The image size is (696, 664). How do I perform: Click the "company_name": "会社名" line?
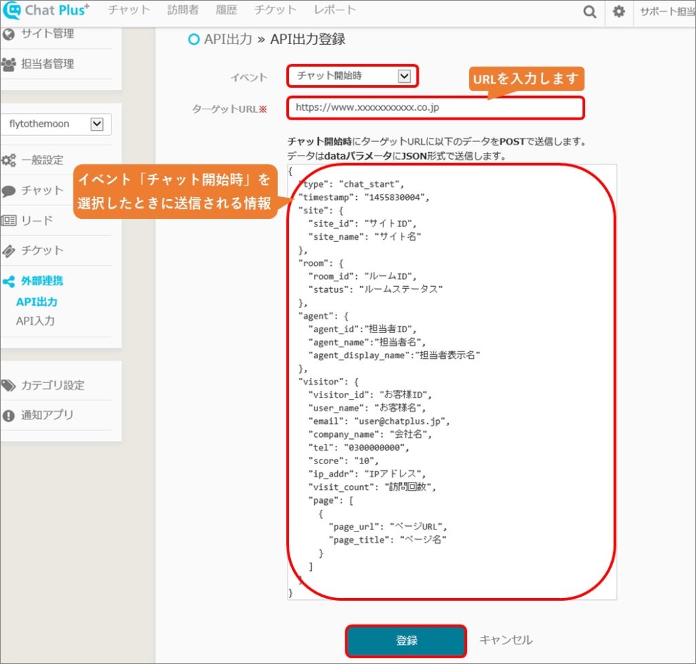click(x=370, y=434)
